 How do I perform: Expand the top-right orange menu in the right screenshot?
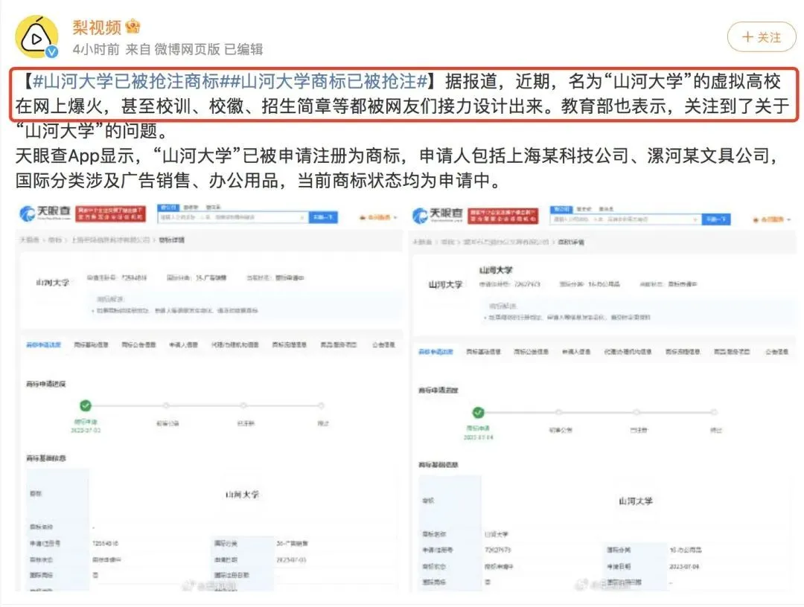coord(772,219)
